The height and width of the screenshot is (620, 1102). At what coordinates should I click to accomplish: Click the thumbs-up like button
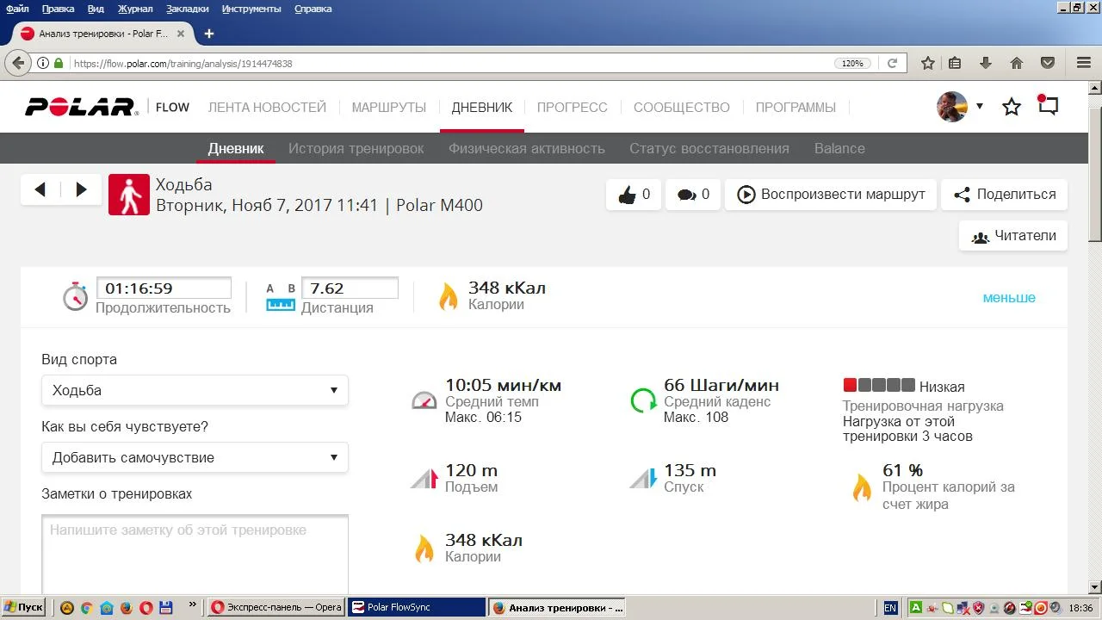coord(634,195)
